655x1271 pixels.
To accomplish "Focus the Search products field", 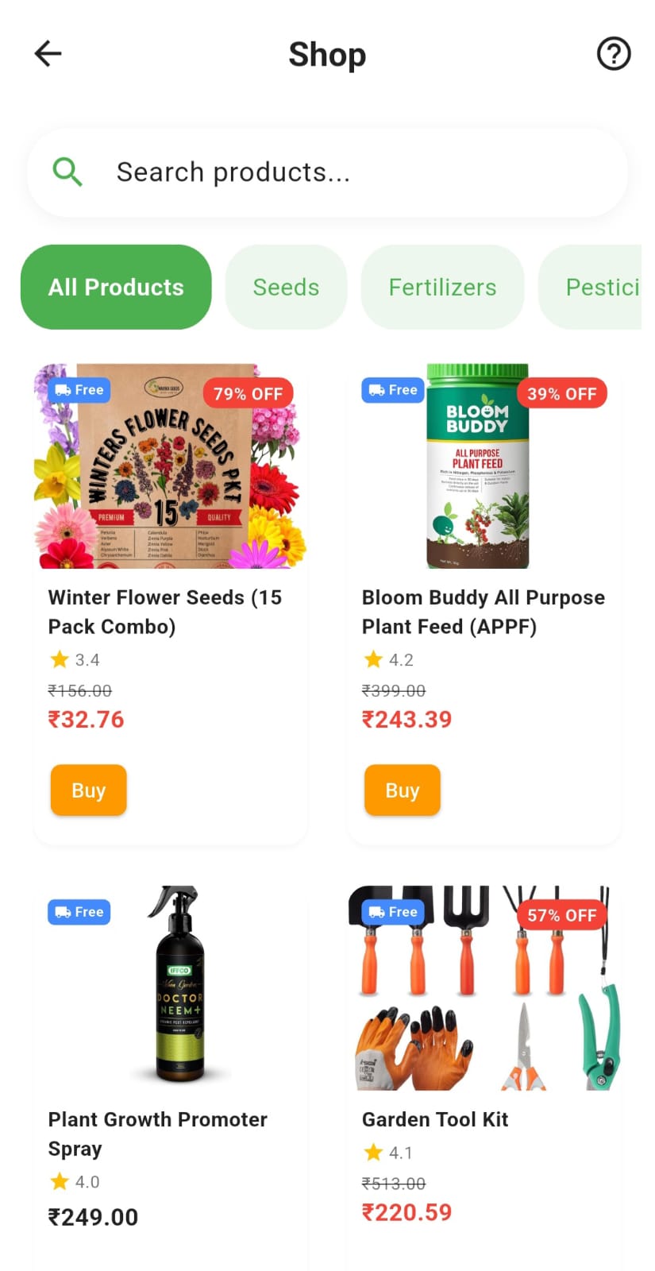I will [327, 172].
